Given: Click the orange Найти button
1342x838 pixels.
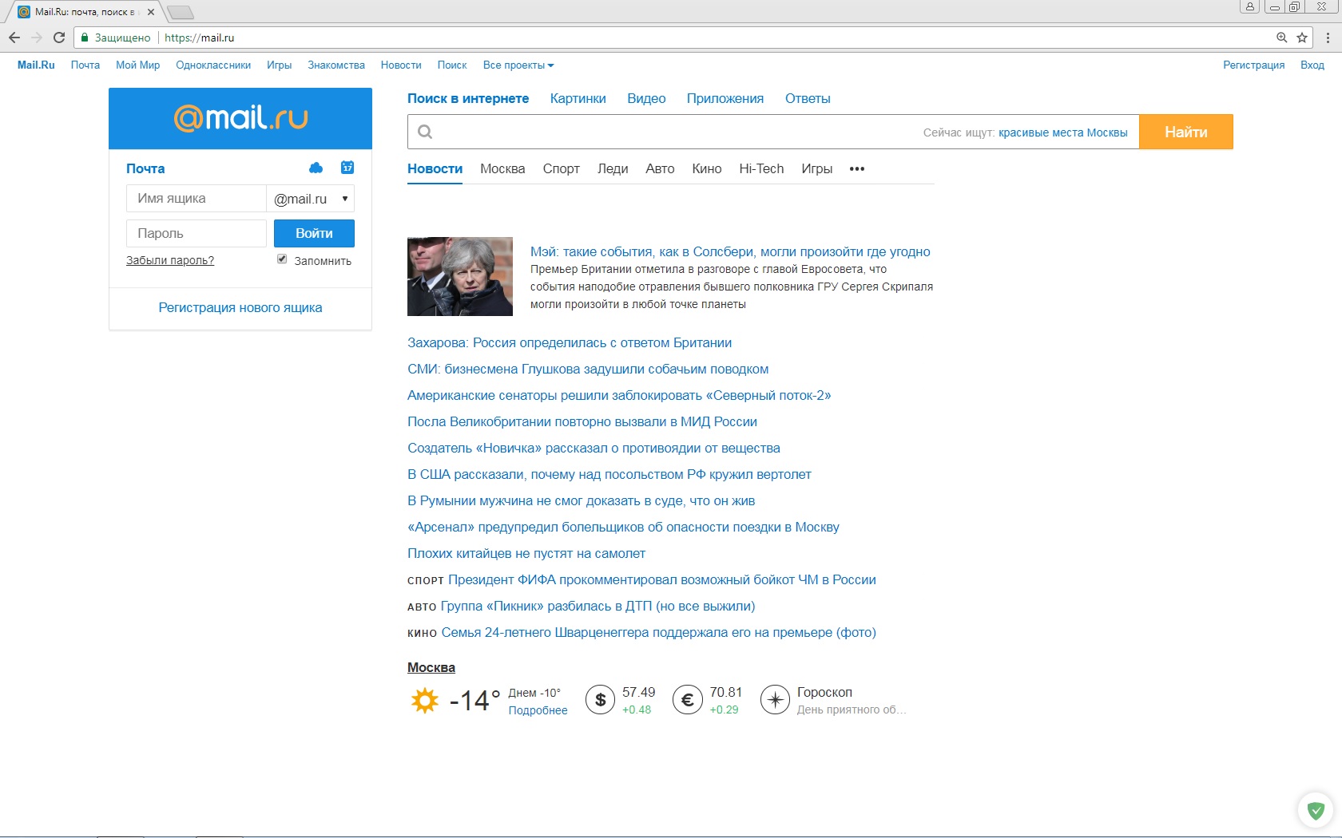Looking at the screenshot, I should 1186,132.
